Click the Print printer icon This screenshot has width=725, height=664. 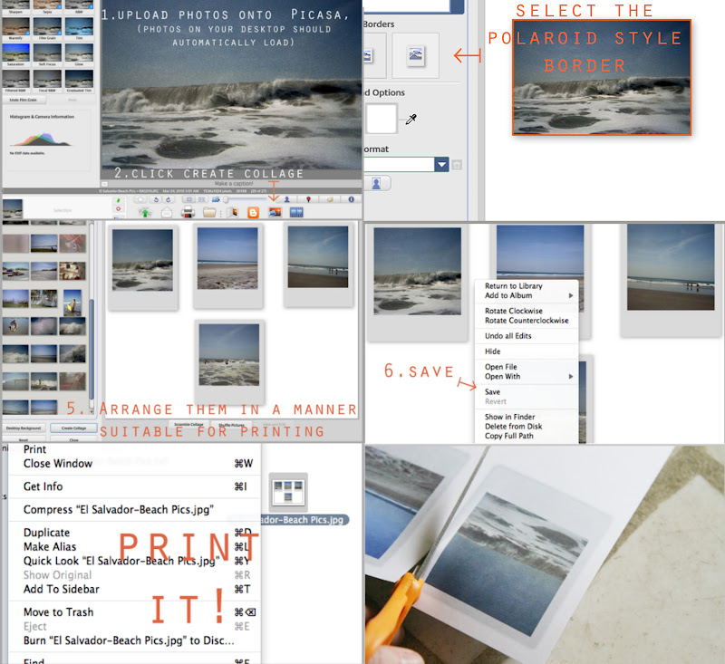(x=188, y=213)
